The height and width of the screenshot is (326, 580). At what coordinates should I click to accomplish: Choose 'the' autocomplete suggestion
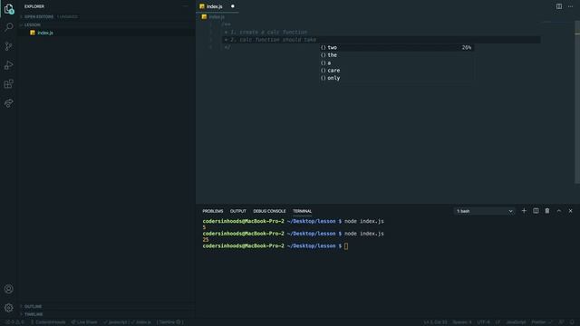(397, 55)
